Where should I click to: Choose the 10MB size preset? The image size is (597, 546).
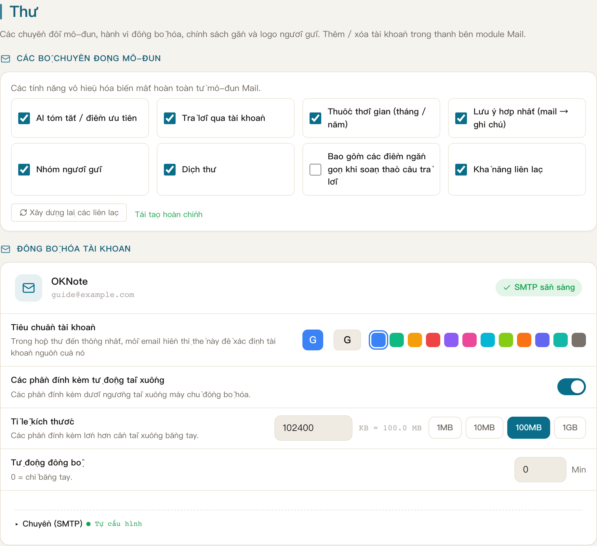(484, 428)
